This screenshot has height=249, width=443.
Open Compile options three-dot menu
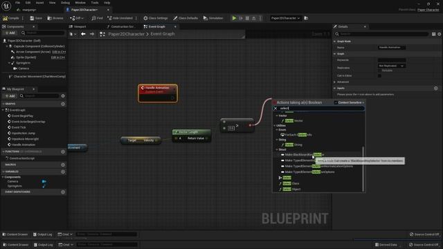(x=23, y=18)
